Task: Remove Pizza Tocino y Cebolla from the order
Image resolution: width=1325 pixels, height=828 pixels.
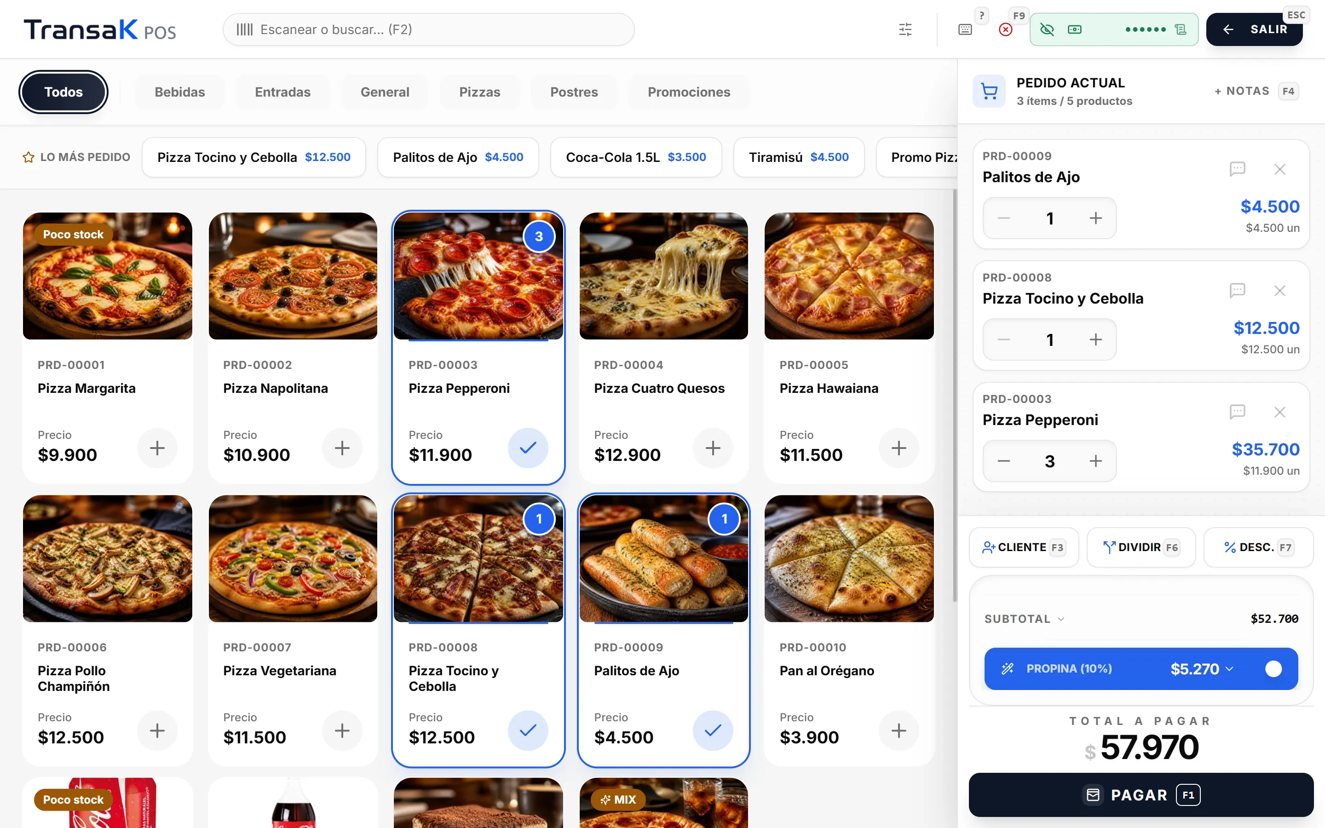Action: click(1279, 291)
